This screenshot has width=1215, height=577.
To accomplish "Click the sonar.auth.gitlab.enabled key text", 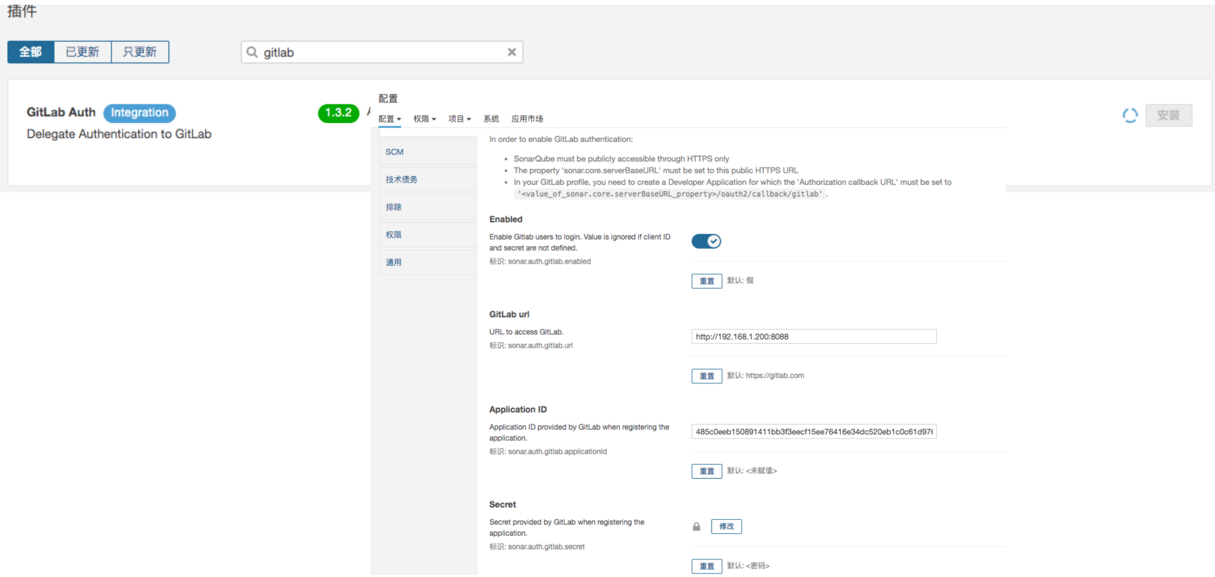I will 549,262.
